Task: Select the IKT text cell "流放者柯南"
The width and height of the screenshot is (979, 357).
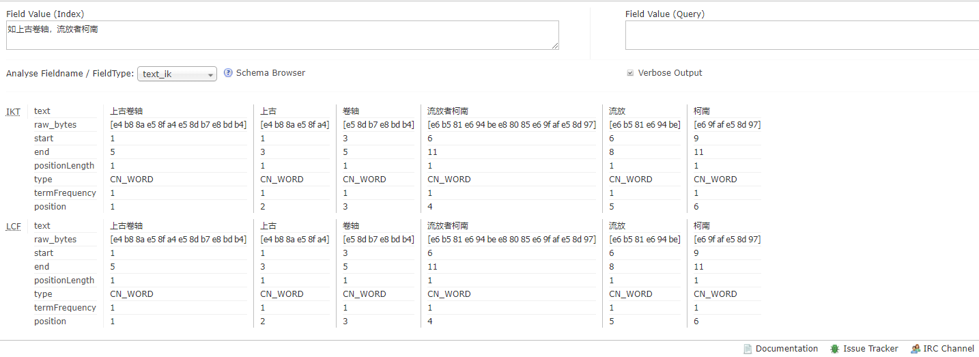Action: point(448,111)
